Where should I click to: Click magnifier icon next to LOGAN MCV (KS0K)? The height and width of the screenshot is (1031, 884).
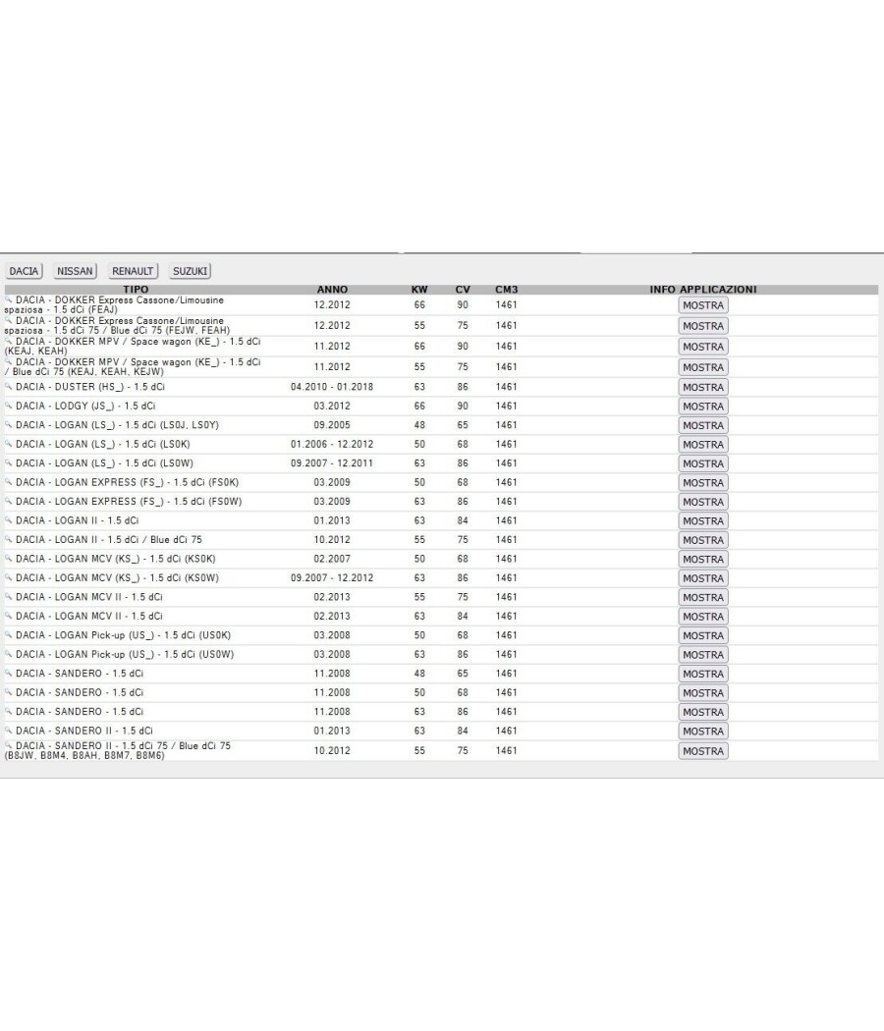click(x=9, y=558)
